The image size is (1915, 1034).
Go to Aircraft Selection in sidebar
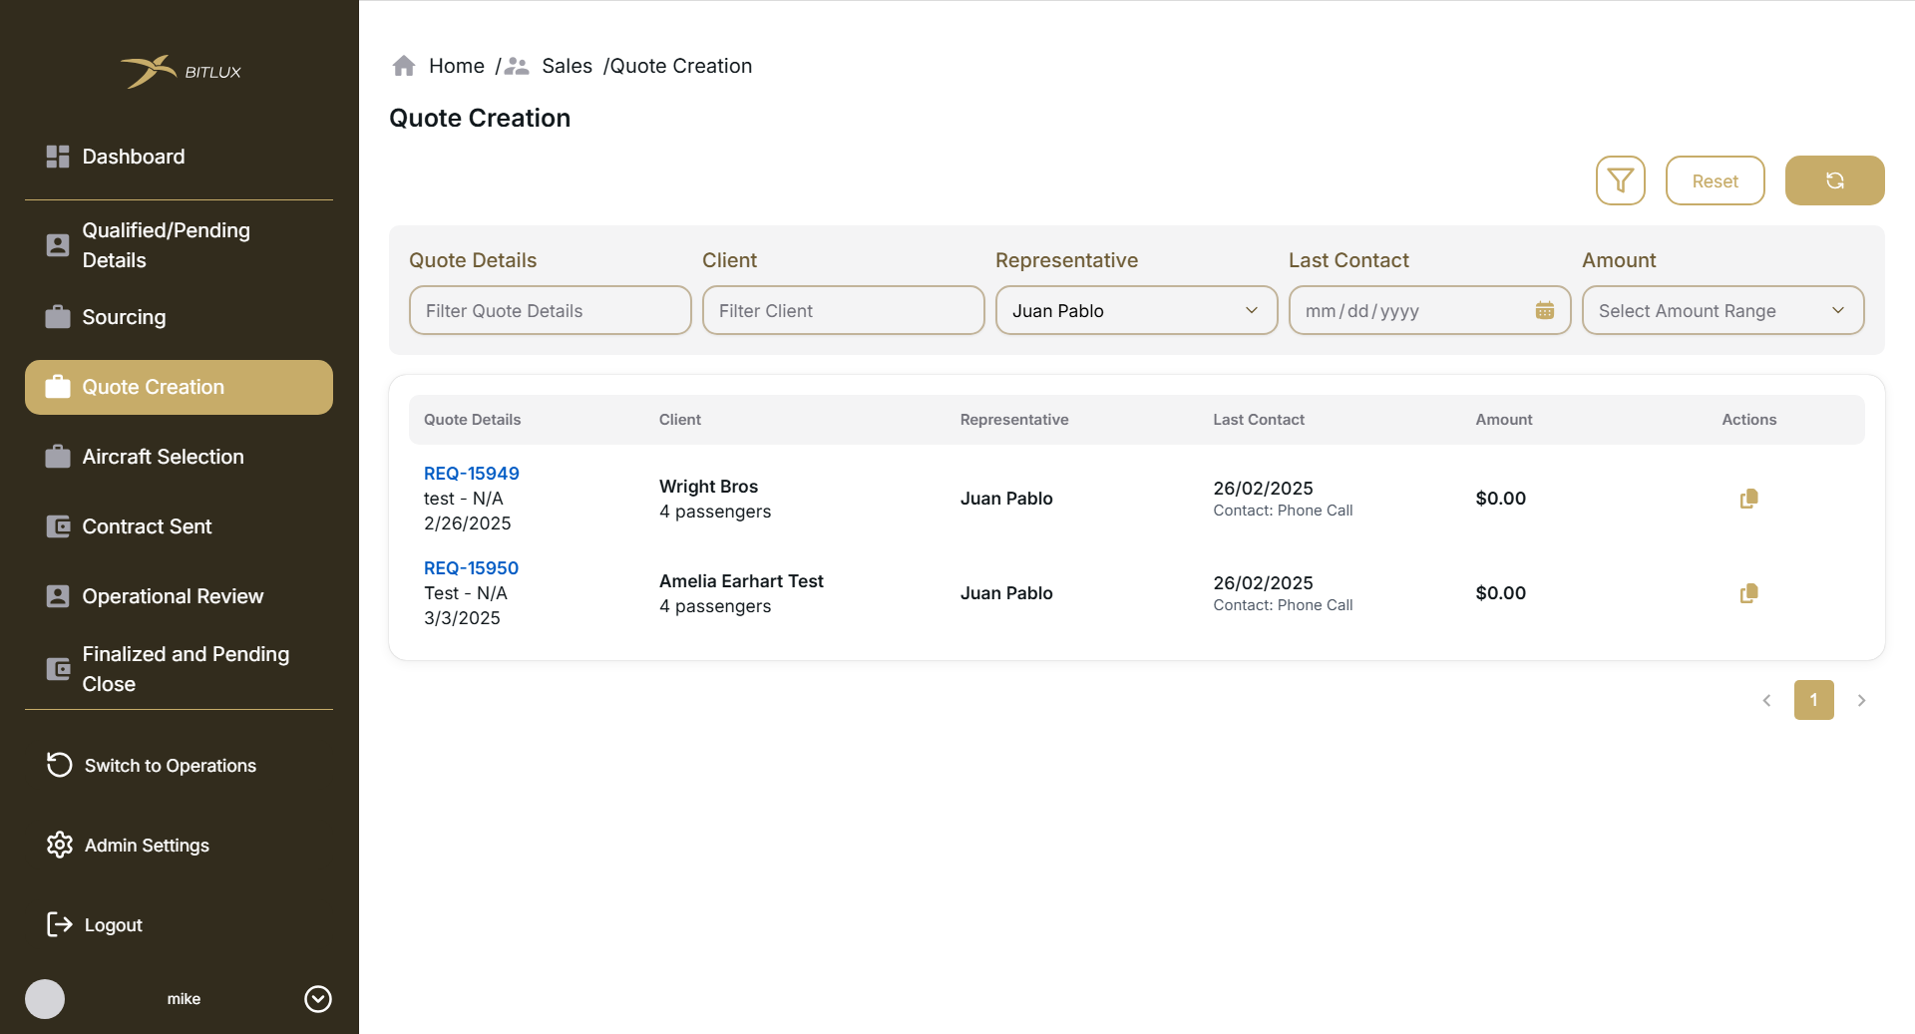[163, 457]
